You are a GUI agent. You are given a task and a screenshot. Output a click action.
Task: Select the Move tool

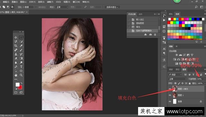click(x=16, y=38)
